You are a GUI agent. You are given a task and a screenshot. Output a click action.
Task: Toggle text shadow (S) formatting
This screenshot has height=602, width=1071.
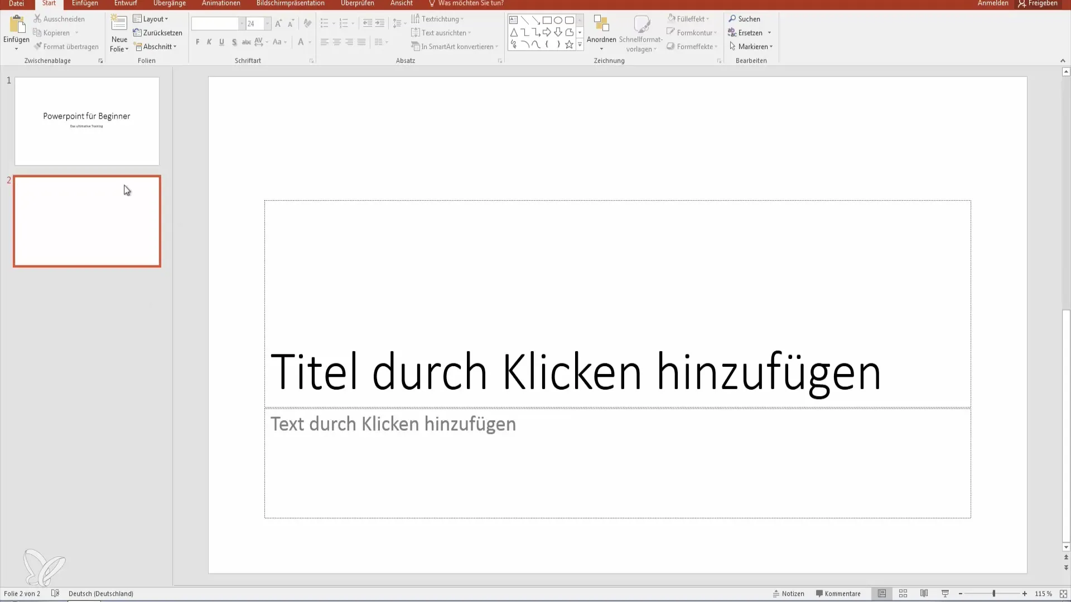coord(234,42)
